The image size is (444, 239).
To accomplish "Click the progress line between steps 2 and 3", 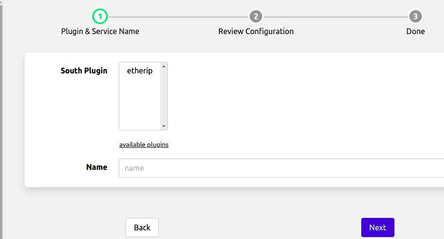I will (x=336, y=17).
